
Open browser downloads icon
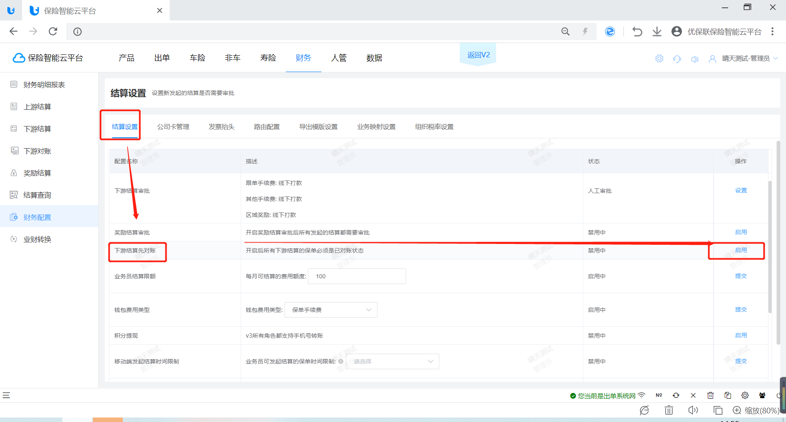click(657, 32)
